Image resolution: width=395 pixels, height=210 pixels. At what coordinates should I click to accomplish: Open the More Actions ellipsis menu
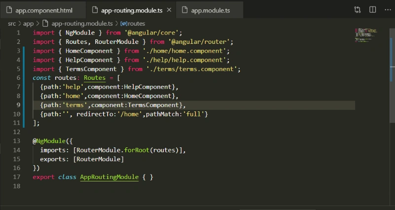(388, 10)
